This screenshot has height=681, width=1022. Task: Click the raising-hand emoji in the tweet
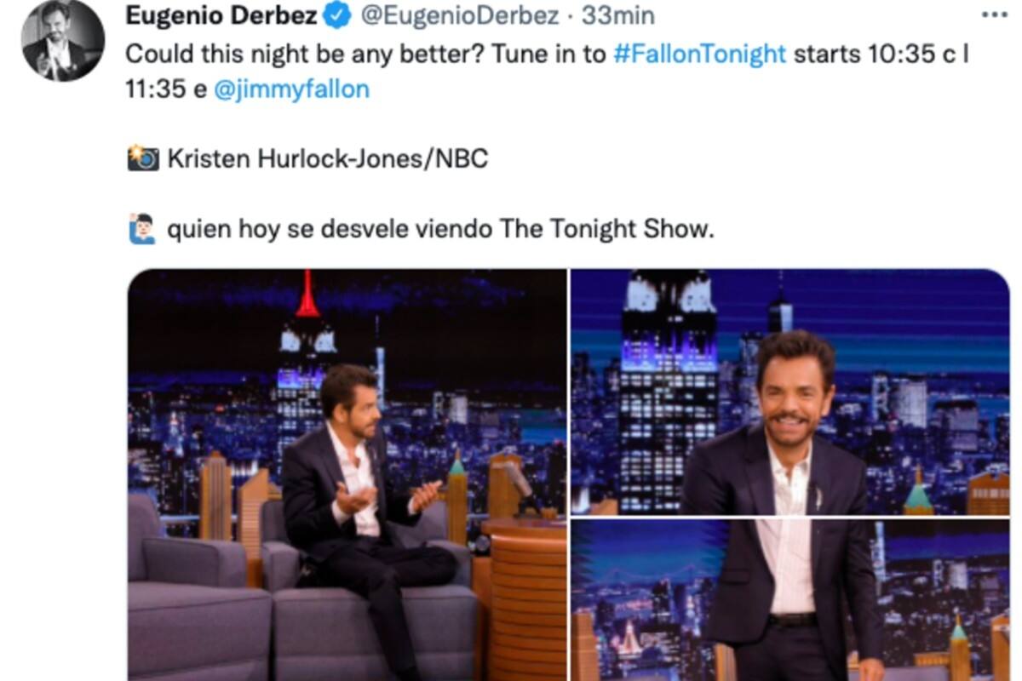142,229
